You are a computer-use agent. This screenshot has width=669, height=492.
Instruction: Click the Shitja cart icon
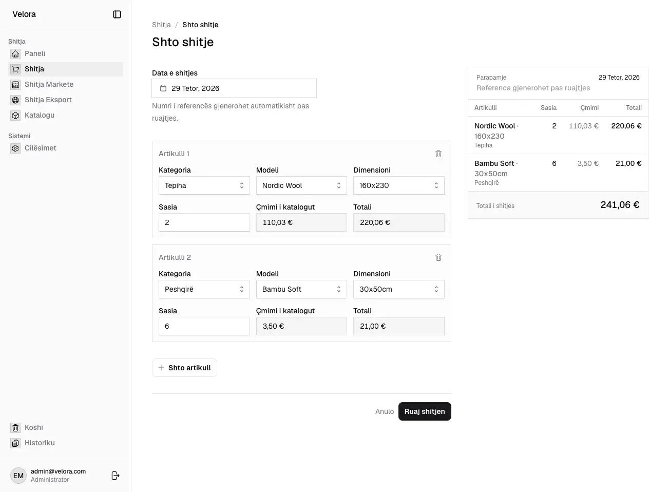(15, 69)
